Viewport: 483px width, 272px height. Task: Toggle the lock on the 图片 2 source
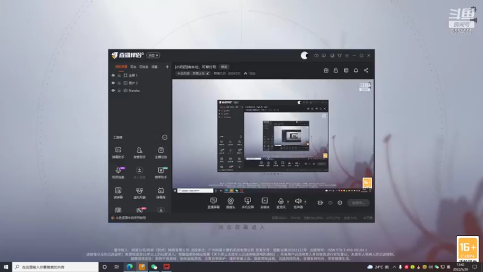coord(119,83)
